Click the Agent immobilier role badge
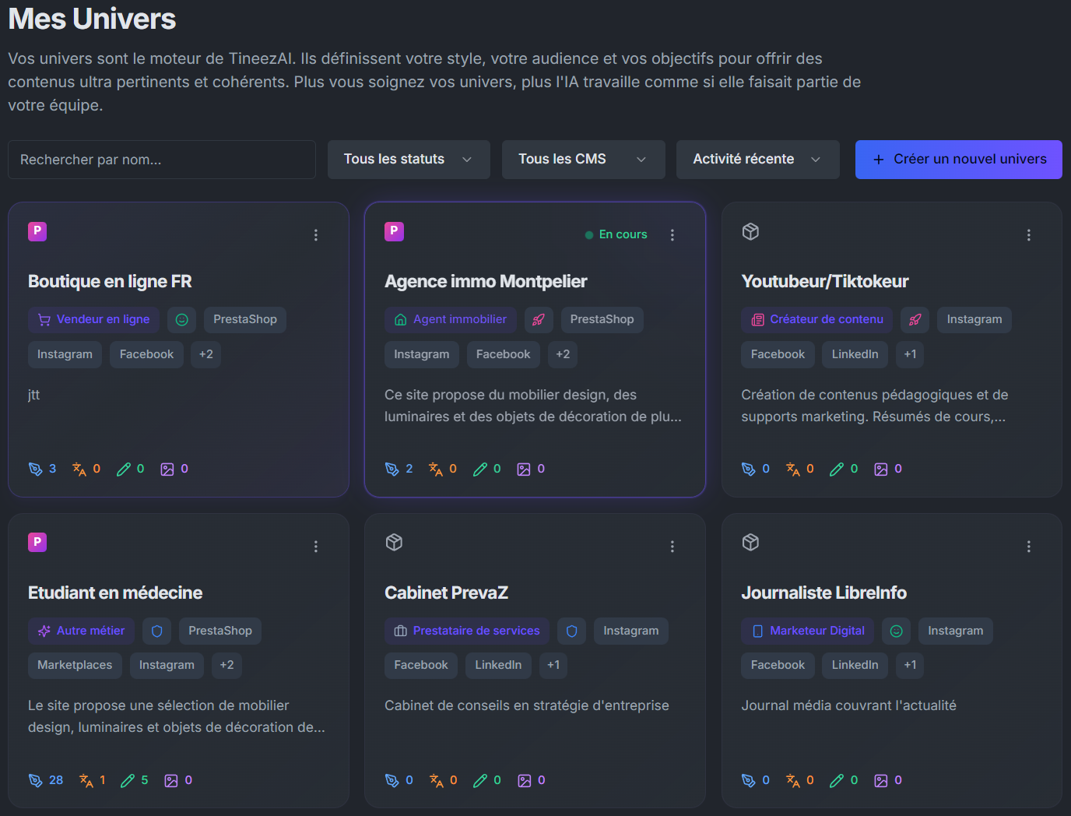This screenshot has height=816, width=1071. pyautogui.click(x=450, y=319)
